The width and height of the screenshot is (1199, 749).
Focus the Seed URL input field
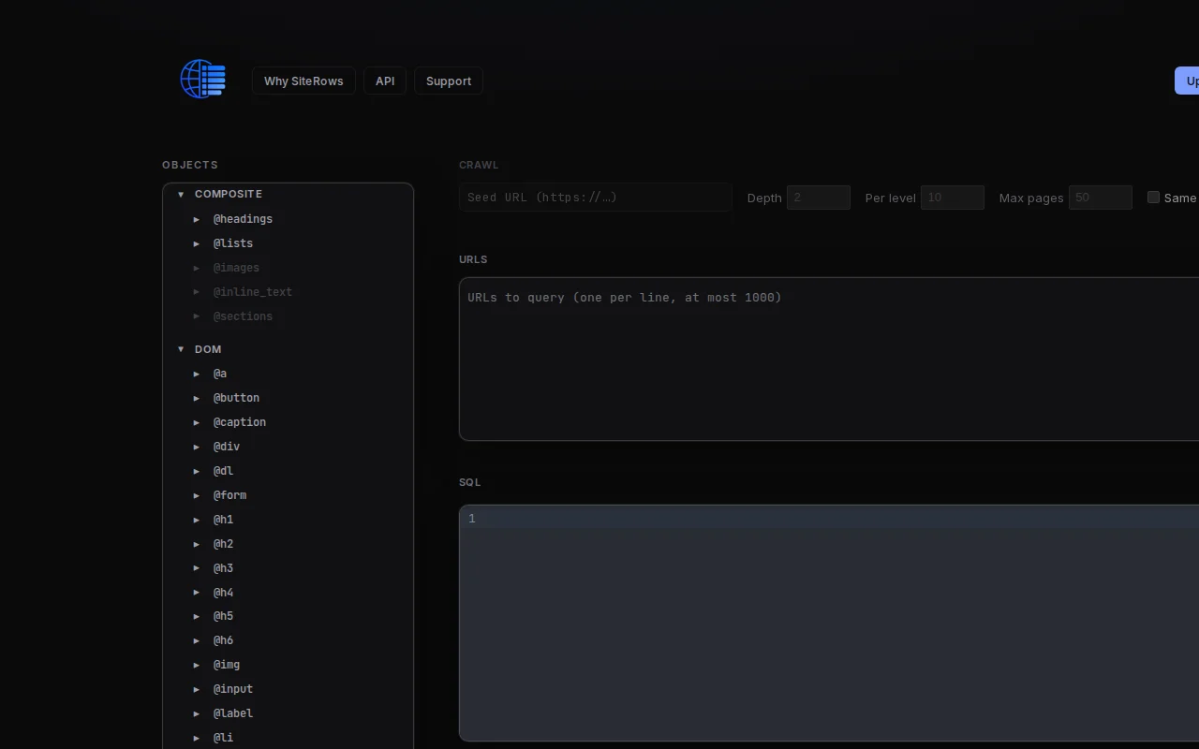click(x=596, y=197)
